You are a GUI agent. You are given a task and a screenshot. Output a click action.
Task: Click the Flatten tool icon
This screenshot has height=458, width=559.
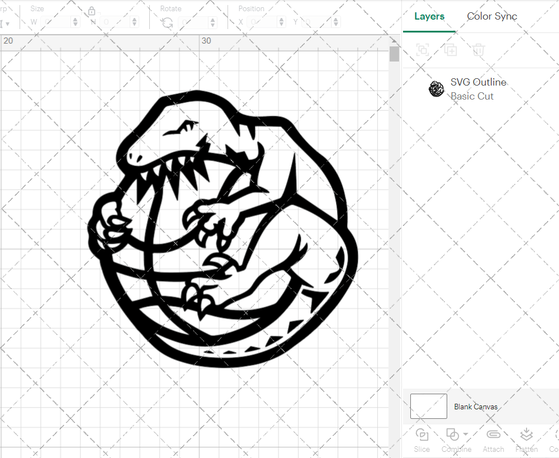[526, 434]
